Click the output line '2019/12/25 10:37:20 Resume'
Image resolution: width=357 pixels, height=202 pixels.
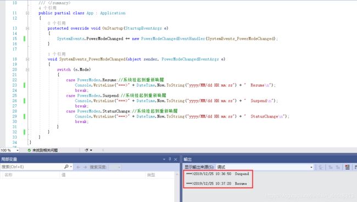[216, 183]
